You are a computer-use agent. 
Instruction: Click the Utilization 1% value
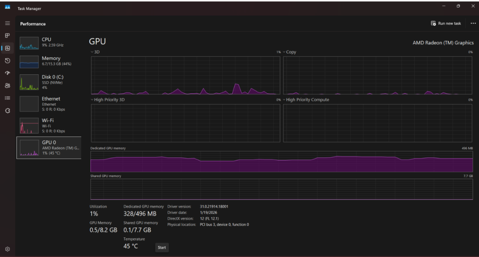pos(94,214)
